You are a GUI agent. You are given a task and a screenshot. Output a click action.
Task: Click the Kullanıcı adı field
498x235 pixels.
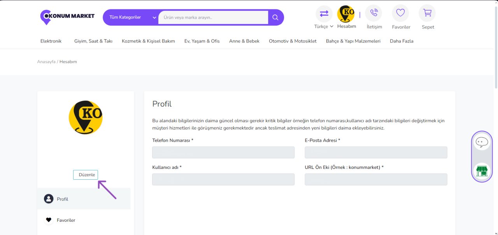[x=223, y=179]
